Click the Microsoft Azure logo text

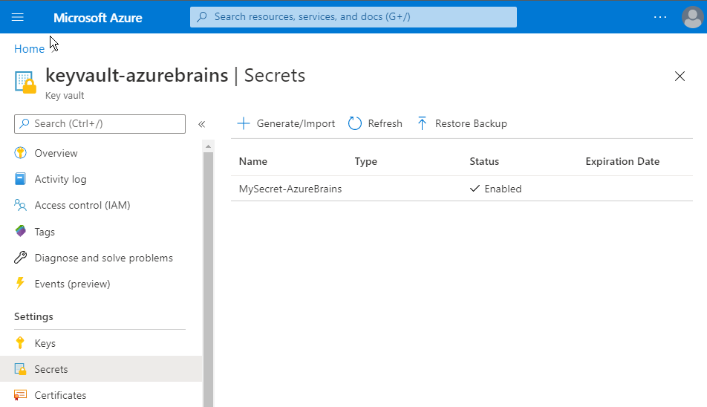pyautogui.click(x=98, y=18)
